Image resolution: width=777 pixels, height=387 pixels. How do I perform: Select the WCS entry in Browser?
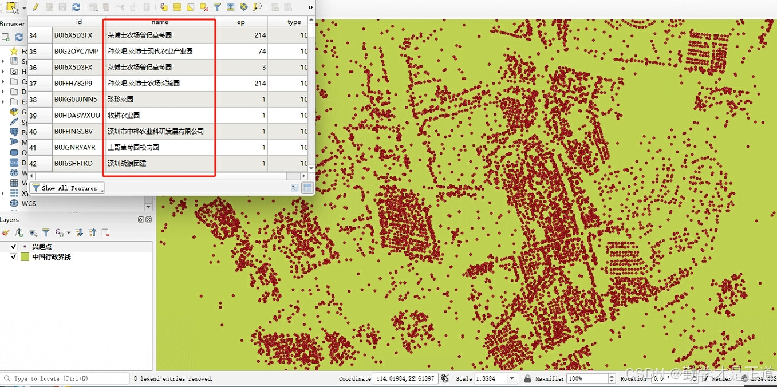pyautogui.click(x=29, y=203)
